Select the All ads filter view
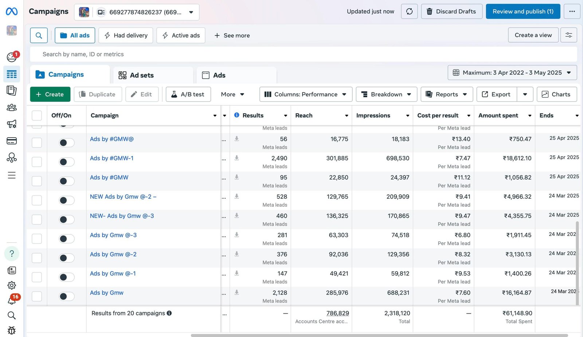Image resolution: width=583 pixels, height=337 pixels. (75, 35)
